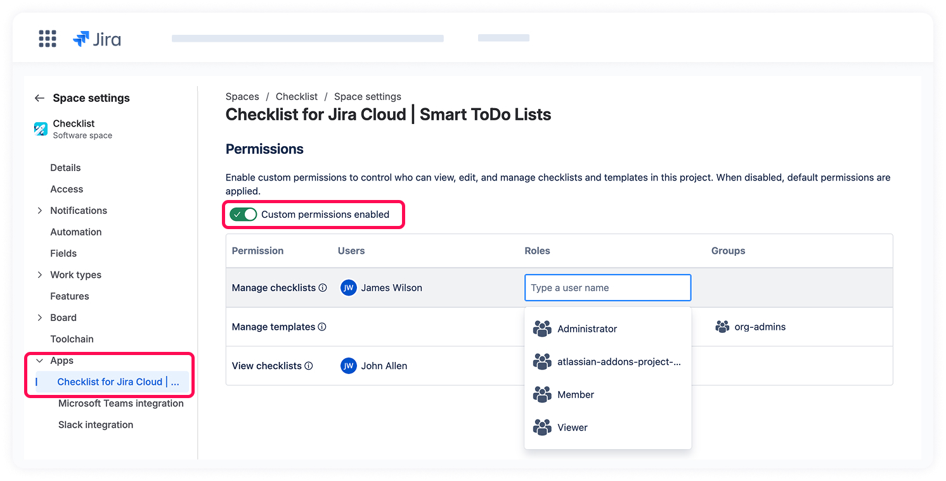Click the org-admins group icon
The width and height of the screenshot is (946, 481).
[x=722, y=327]
